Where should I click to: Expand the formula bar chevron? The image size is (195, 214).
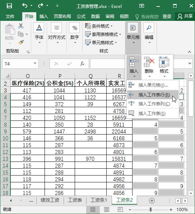190,63
